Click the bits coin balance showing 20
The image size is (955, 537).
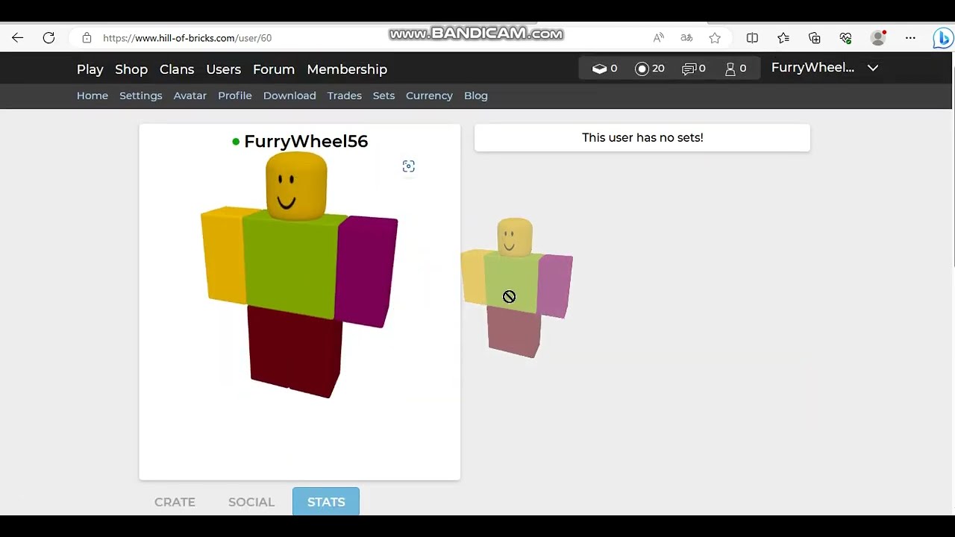650,68
